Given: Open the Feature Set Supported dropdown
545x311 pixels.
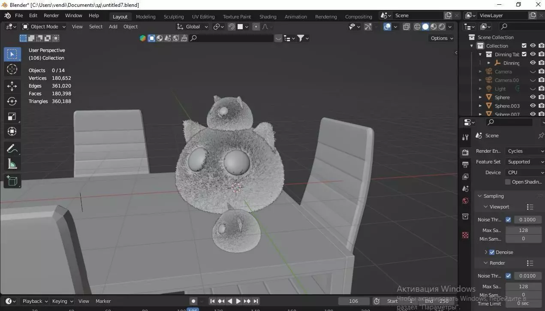Looking at the screenshot, I should [x=525, y=162].
